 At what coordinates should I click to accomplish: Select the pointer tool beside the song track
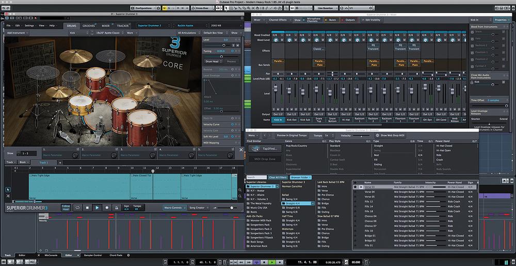[x=8, y=189]
